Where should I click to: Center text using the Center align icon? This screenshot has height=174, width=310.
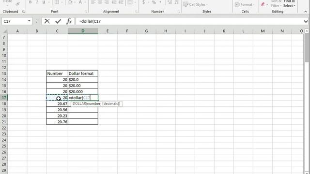coord(100,2)
